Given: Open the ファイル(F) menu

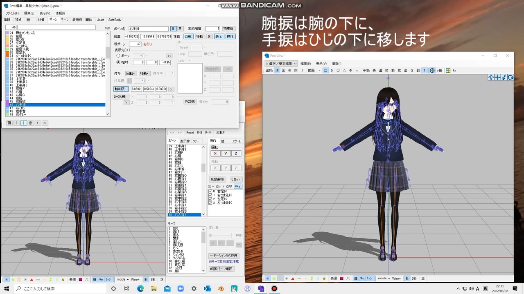Looking at the screenshot, I should (12, 13).
